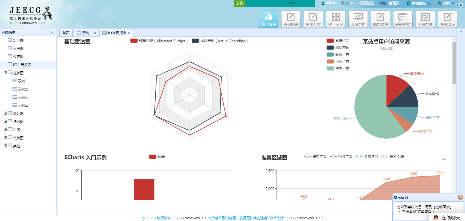The width and height of the screenshot is (465, 221).
Task: Expand the 漏斗图 tree node
Action: tap(5, 113)
